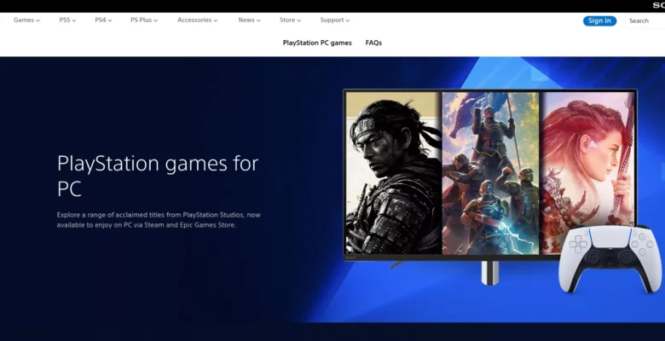Click the Sign In button
The image size is (665, 341).
(599, 20)
